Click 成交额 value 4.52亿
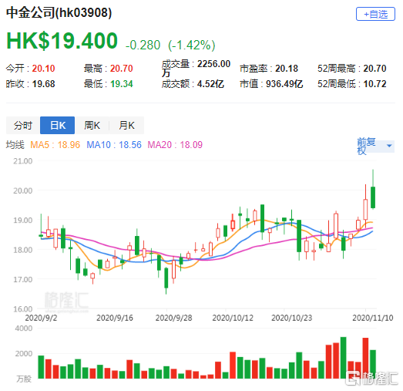The height and width of the screenshot is (391, 403). 210,84
